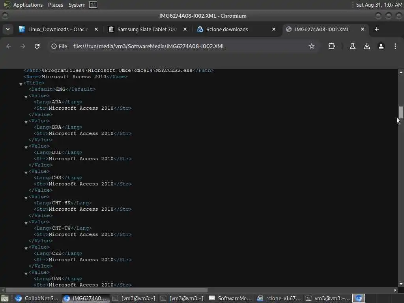Viewport: 404px width, 303px height.
Task: Collapse the Value node containing CHS
Action: tap(26, 172)
